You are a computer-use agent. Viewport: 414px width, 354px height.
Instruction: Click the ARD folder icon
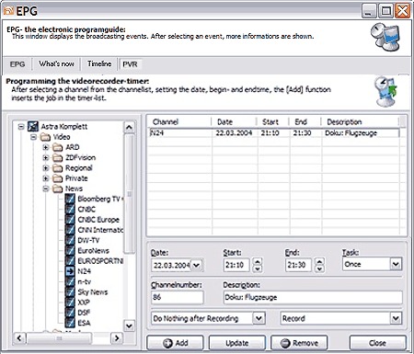coord(58,147)
